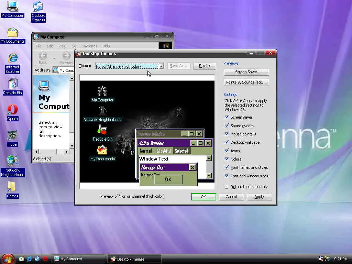Image resolution: width=352 pixels, height=264 pixels.
Task: Open Back button history dropdown arrow
Action: click(55, 58)
